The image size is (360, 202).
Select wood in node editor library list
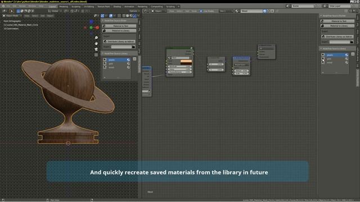[335, 62]
